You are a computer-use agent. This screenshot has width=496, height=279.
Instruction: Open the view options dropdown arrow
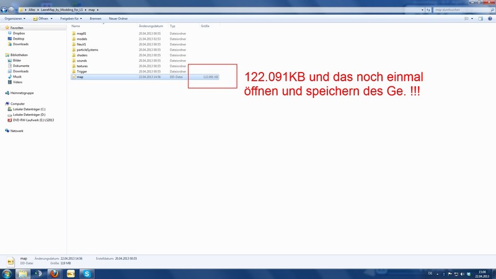click(x=472, y=19)
